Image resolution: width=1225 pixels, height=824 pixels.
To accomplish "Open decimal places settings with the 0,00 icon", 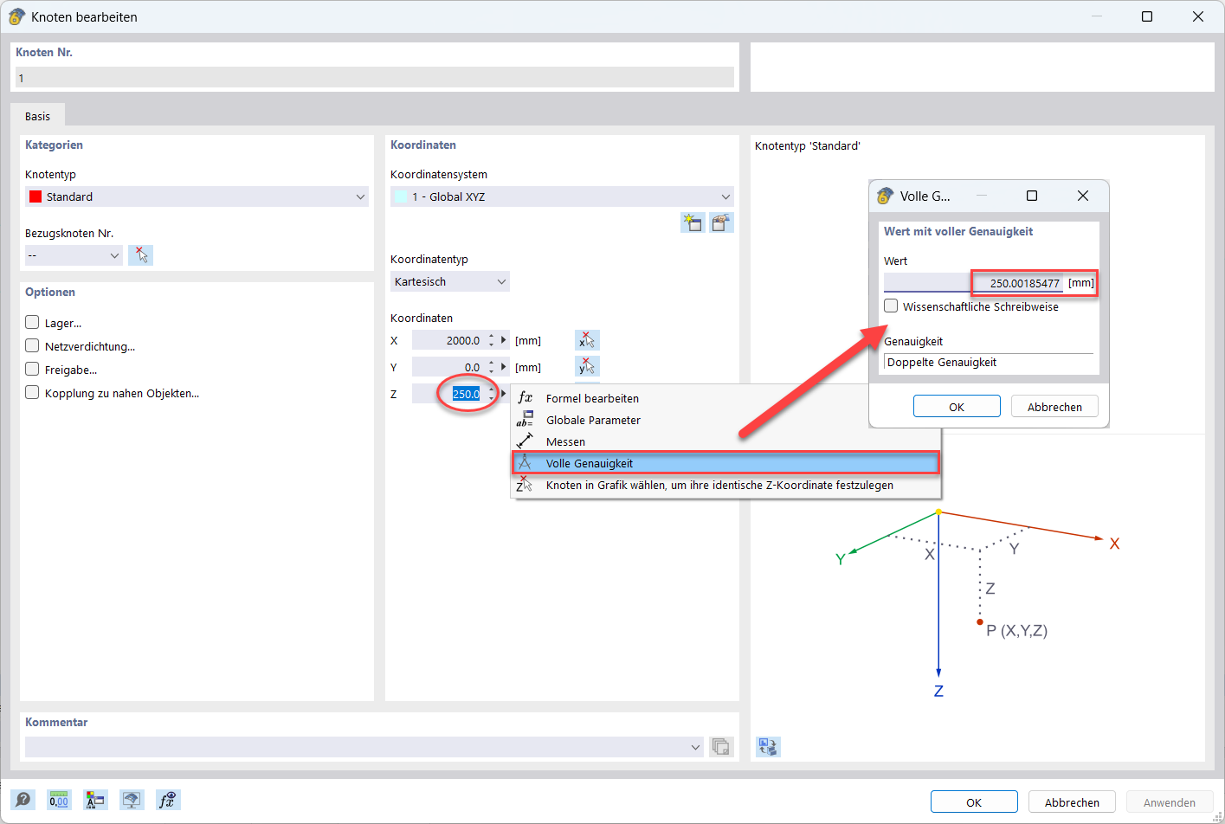I will click(59, 800).
